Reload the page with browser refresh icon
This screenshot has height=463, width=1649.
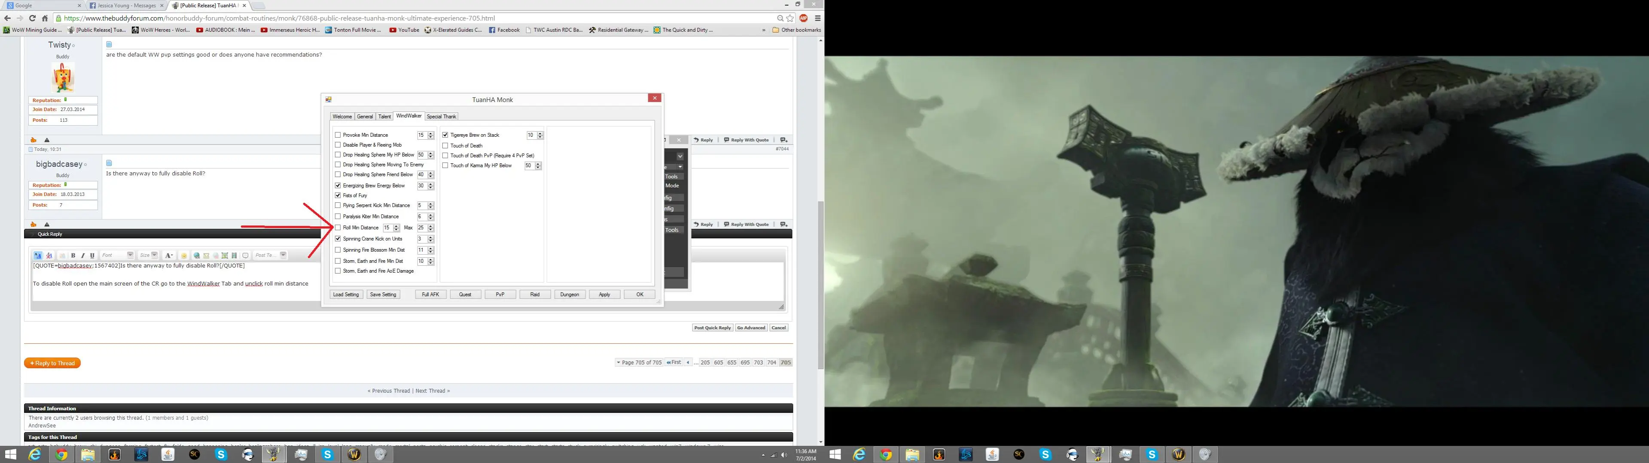pos(32,18)
